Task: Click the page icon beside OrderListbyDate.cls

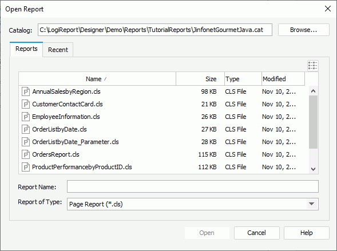Action: (26, 129)
